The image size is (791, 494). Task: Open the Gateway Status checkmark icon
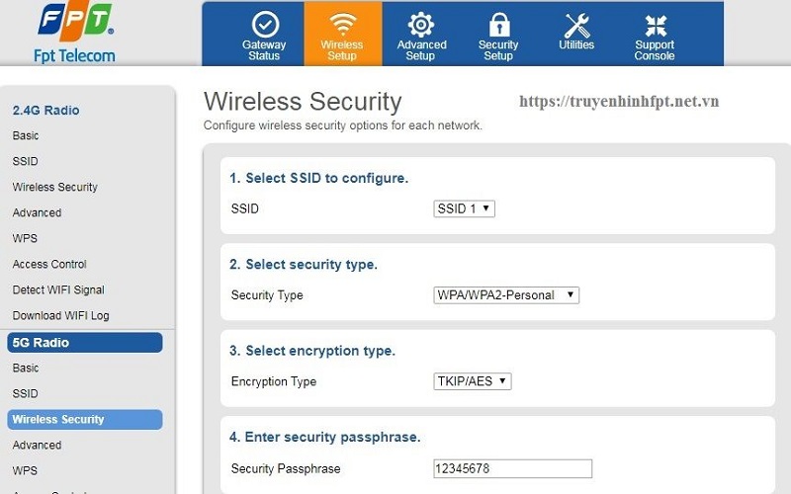(264, 24)
